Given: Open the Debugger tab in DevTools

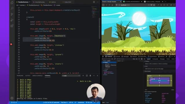Looking at the screenshot, I should [x=125, y=57].
